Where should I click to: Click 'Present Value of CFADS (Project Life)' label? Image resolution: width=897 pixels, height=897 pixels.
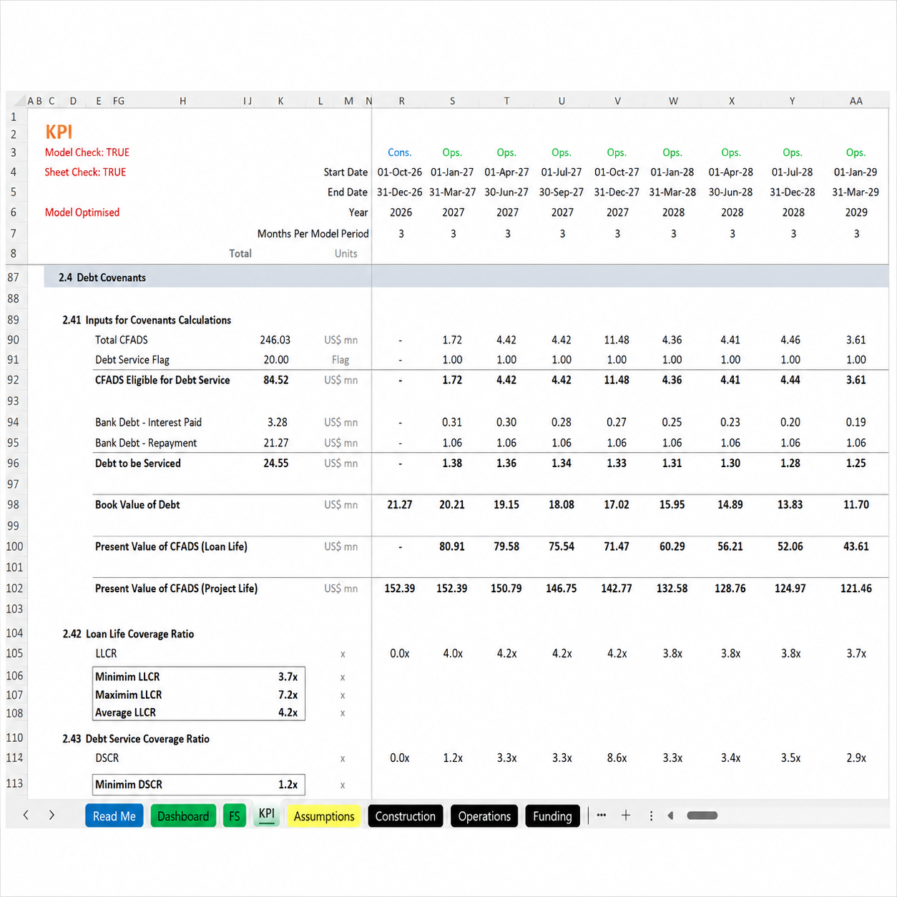[176, 589]
